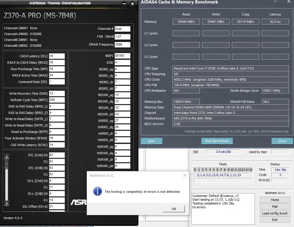Click the Memory Write result 55461 MB/s
The width and height of the screenshot is (294, 227).
click(x=216, y=22)
